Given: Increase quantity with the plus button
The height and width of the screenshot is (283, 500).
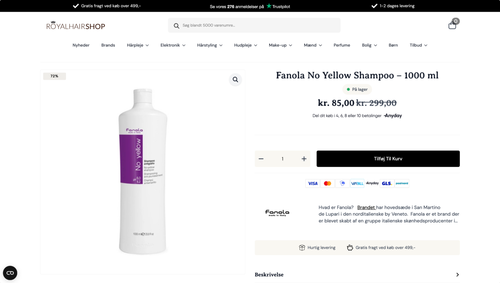Looking at the screenshot, I should [x=304, y=159].
